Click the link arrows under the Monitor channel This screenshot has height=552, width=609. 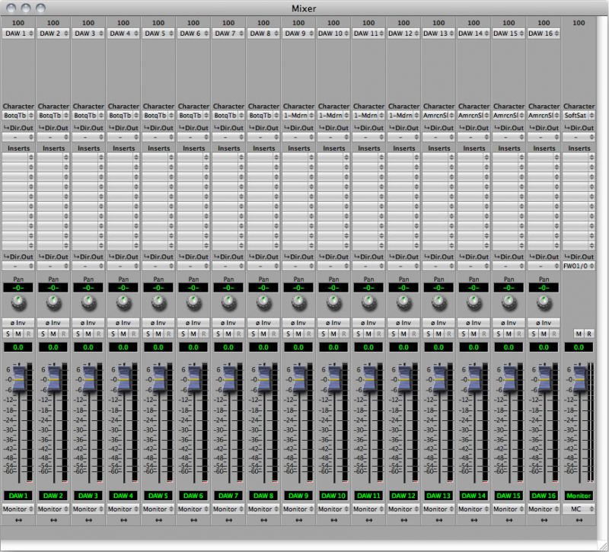[x=579, y=520]
